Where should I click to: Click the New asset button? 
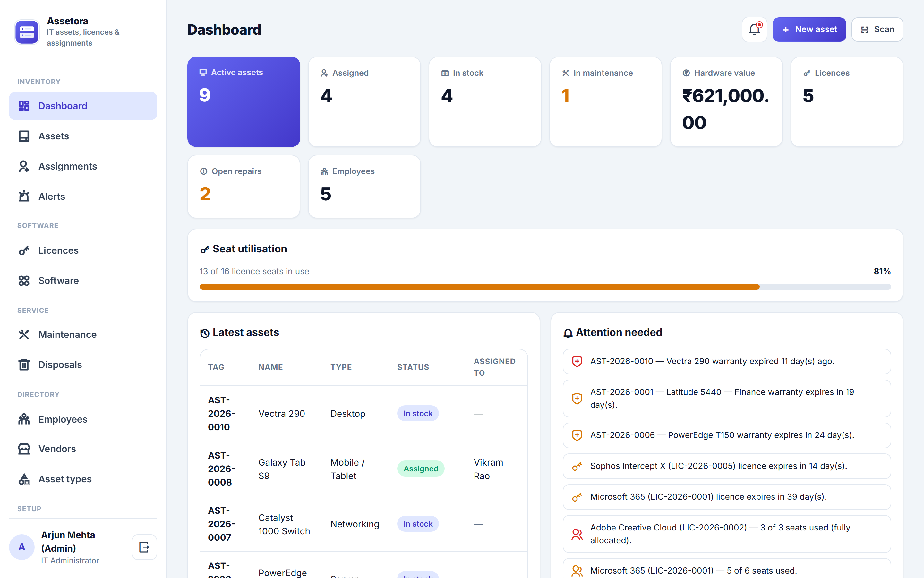809,30
